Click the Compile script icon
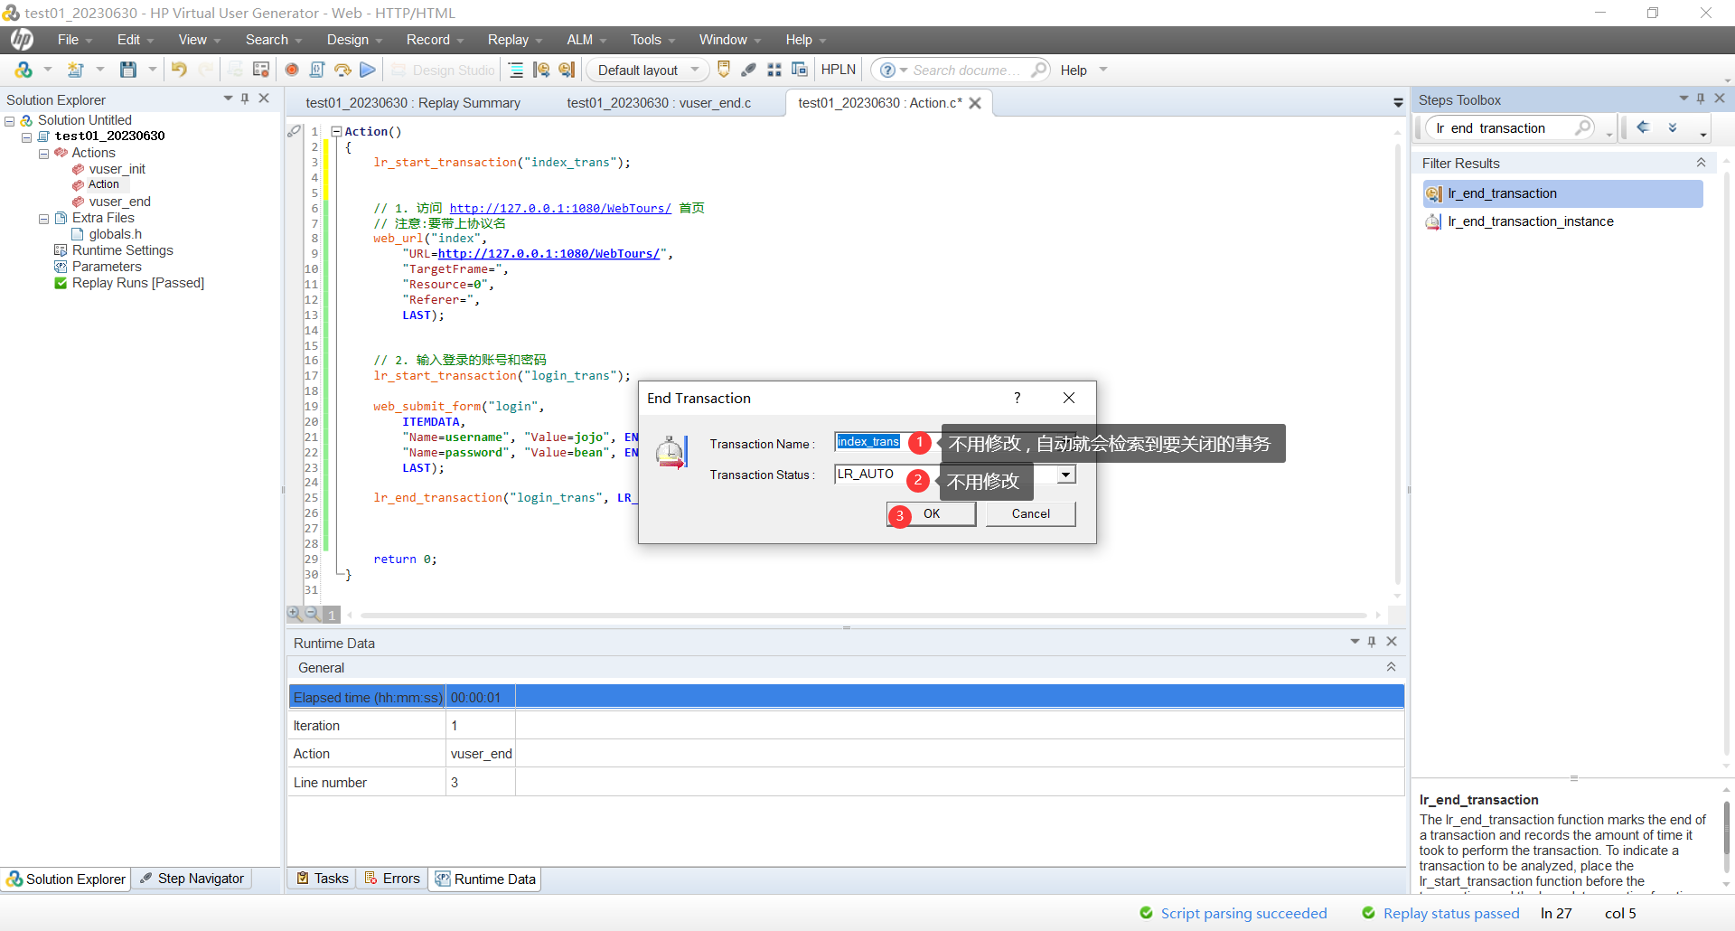Viewport: 1735px width, 931px height. pyautogui.click(x=317, y=70)
